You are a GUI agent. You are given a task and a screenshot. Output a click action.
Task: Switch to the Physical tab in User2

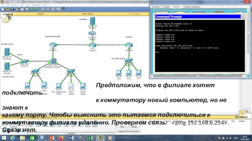coord(155,7)
